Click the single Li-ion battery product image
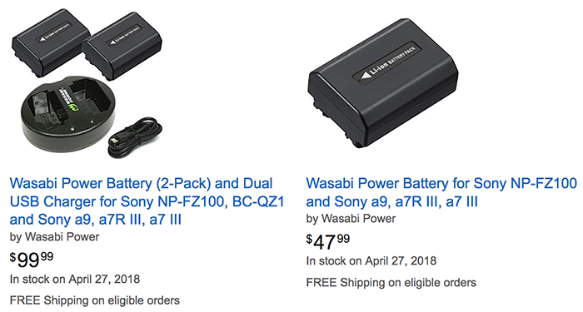Image resolution: width=583 pixels, height=312 pixels. 383,82
